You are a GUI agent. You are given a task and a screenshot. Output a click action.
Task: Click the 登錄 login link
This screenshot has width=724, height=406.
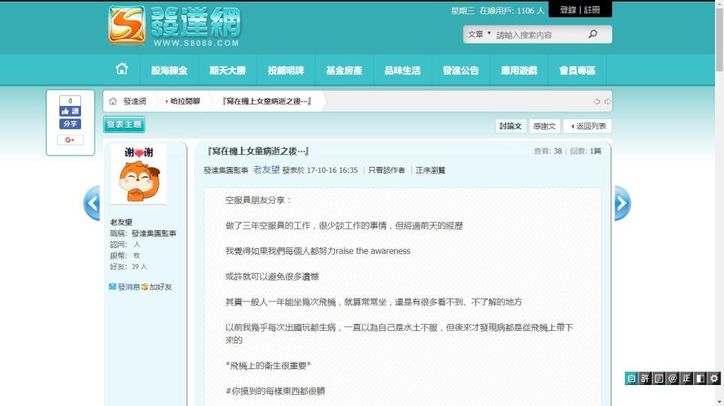(568, 10)
